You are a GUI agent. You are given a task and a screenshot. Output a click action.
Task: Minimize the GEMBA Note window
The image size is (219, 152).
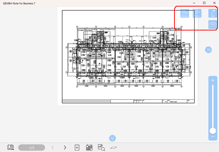click(x=194, y=3)
